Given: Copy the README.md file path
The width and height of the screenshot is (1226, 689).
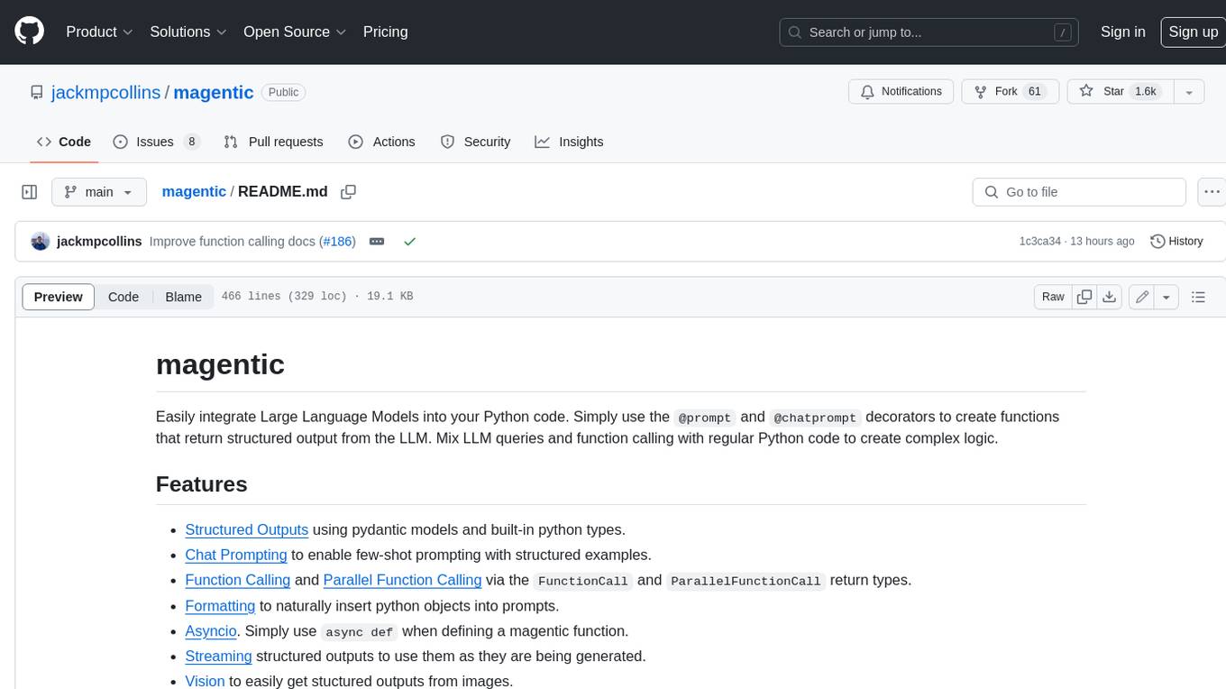Looking at the screenshot, I should tap(349, 192).
